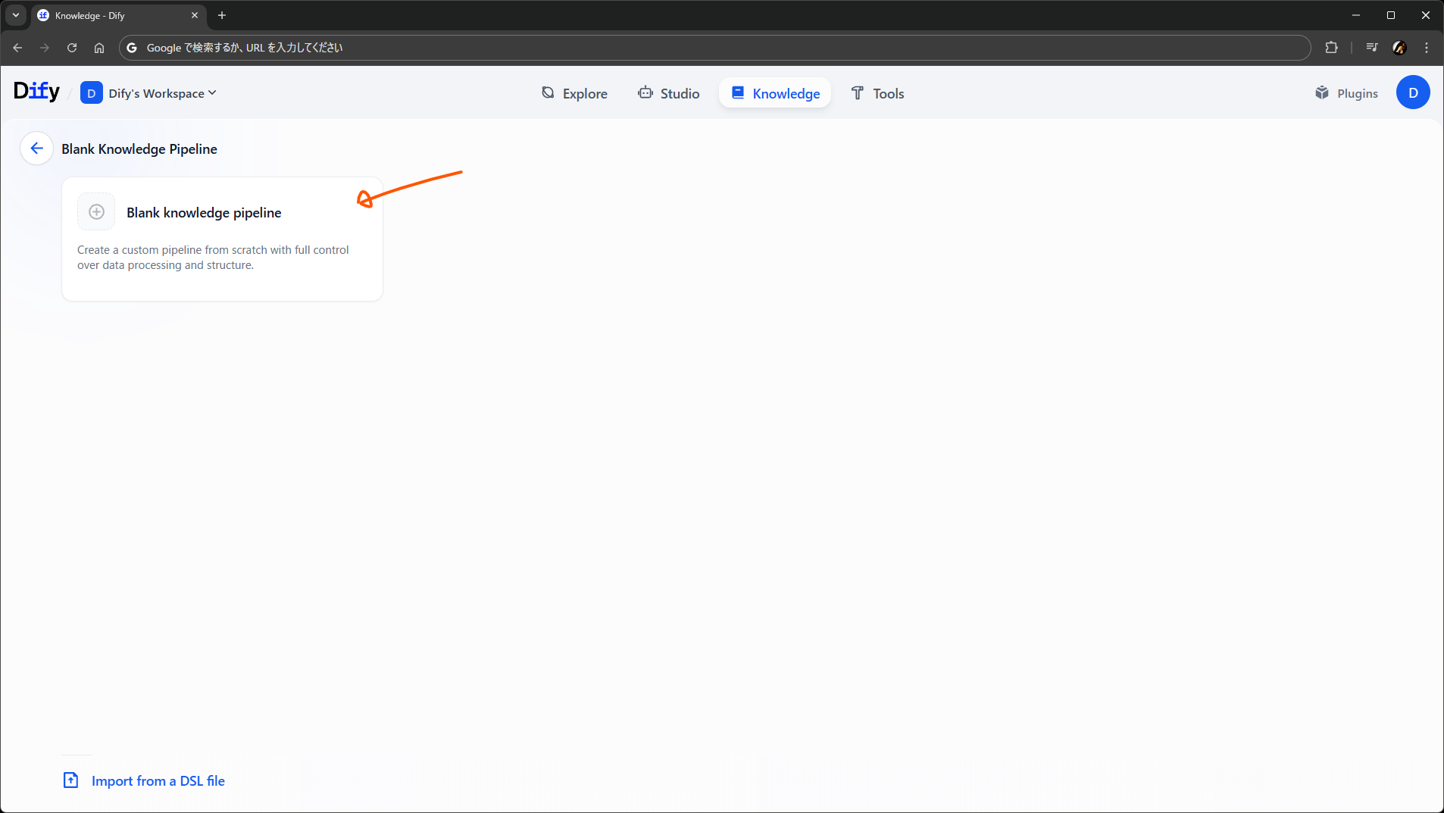1444x813 pixels.
Task: Open the Chrome three-dot menu
Action: (1426, 48)
